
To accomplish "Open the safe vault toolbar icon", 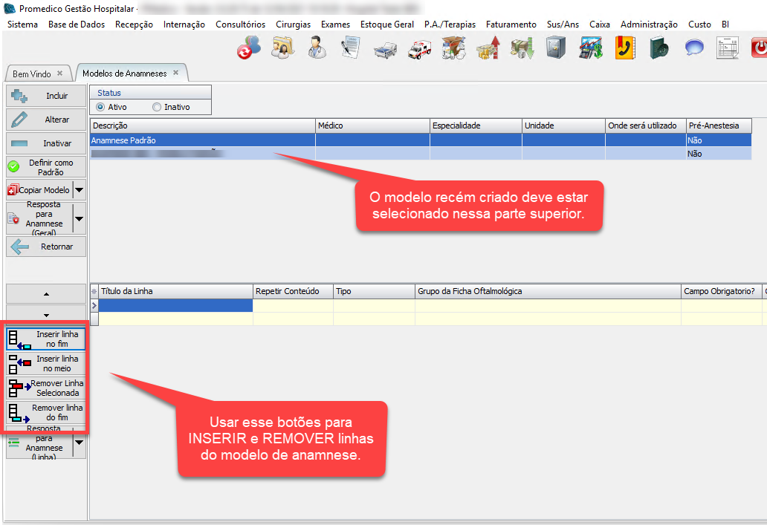I will point(554,49).
